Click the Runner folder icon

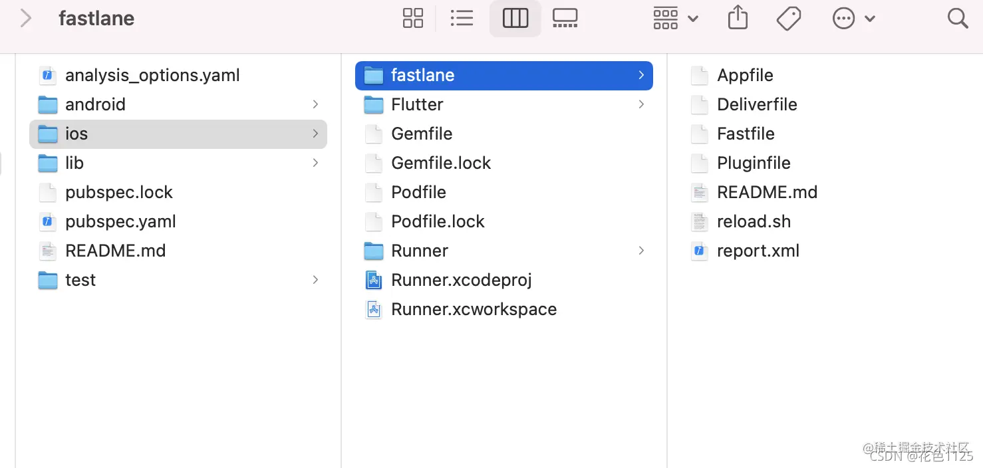click(x=374, y=251)
